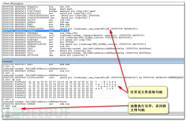
Task: Select the test dword ptr [rcx+1Ch],esi line
Action: tap(47, 51)
